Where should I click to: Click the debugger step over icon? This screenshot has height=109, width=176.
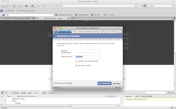(112, 96)
